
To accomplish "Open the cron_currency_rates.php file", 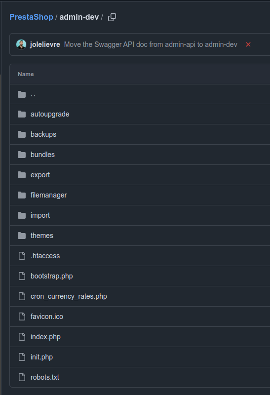I will pyautogui.click(x=69, y=296).
